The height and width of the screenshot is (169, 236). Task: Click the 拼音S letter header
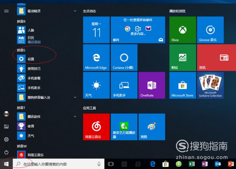(21, 50)
